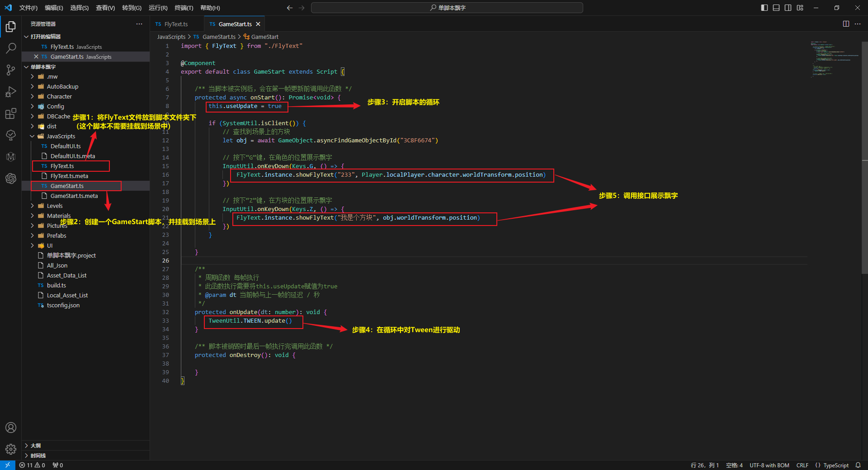The width and height of the screenshot is (868, 470).
Task: Open the 文件(F) menu
Action: pyautogui.click(x=28, y=8)
